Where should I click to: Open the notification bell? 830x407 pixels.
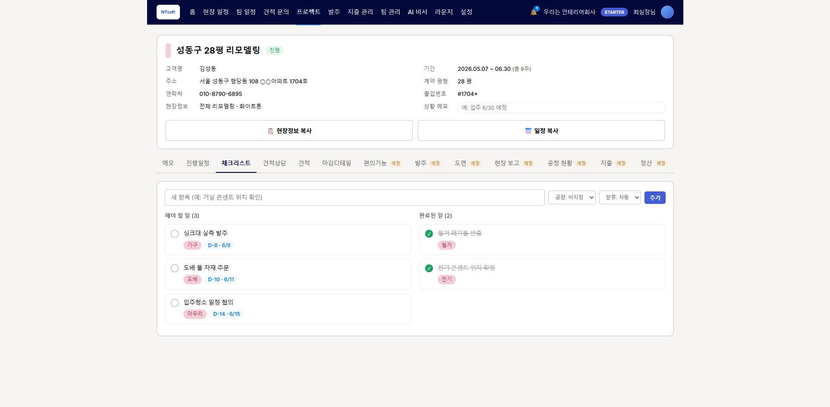pos(534,12)
